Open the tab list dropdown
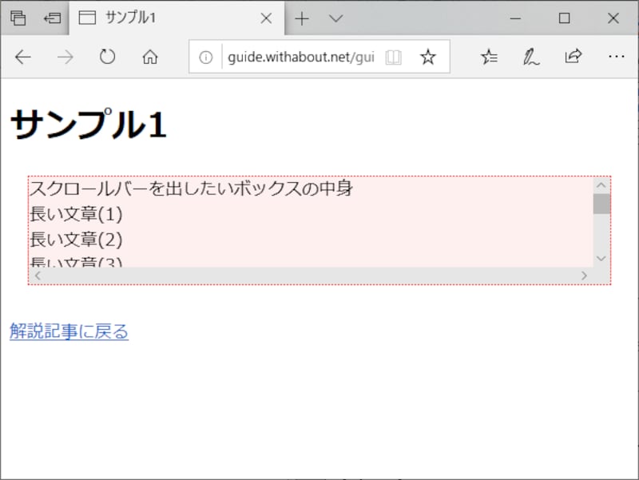 click(335, 18)
